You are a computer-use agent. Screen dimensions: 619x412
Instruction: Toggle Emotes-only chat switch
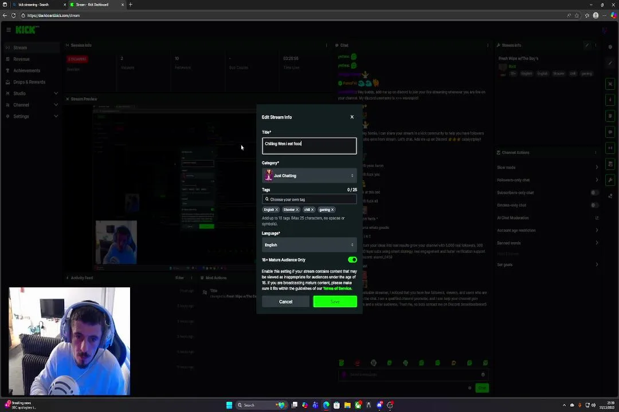click(594, 205)
